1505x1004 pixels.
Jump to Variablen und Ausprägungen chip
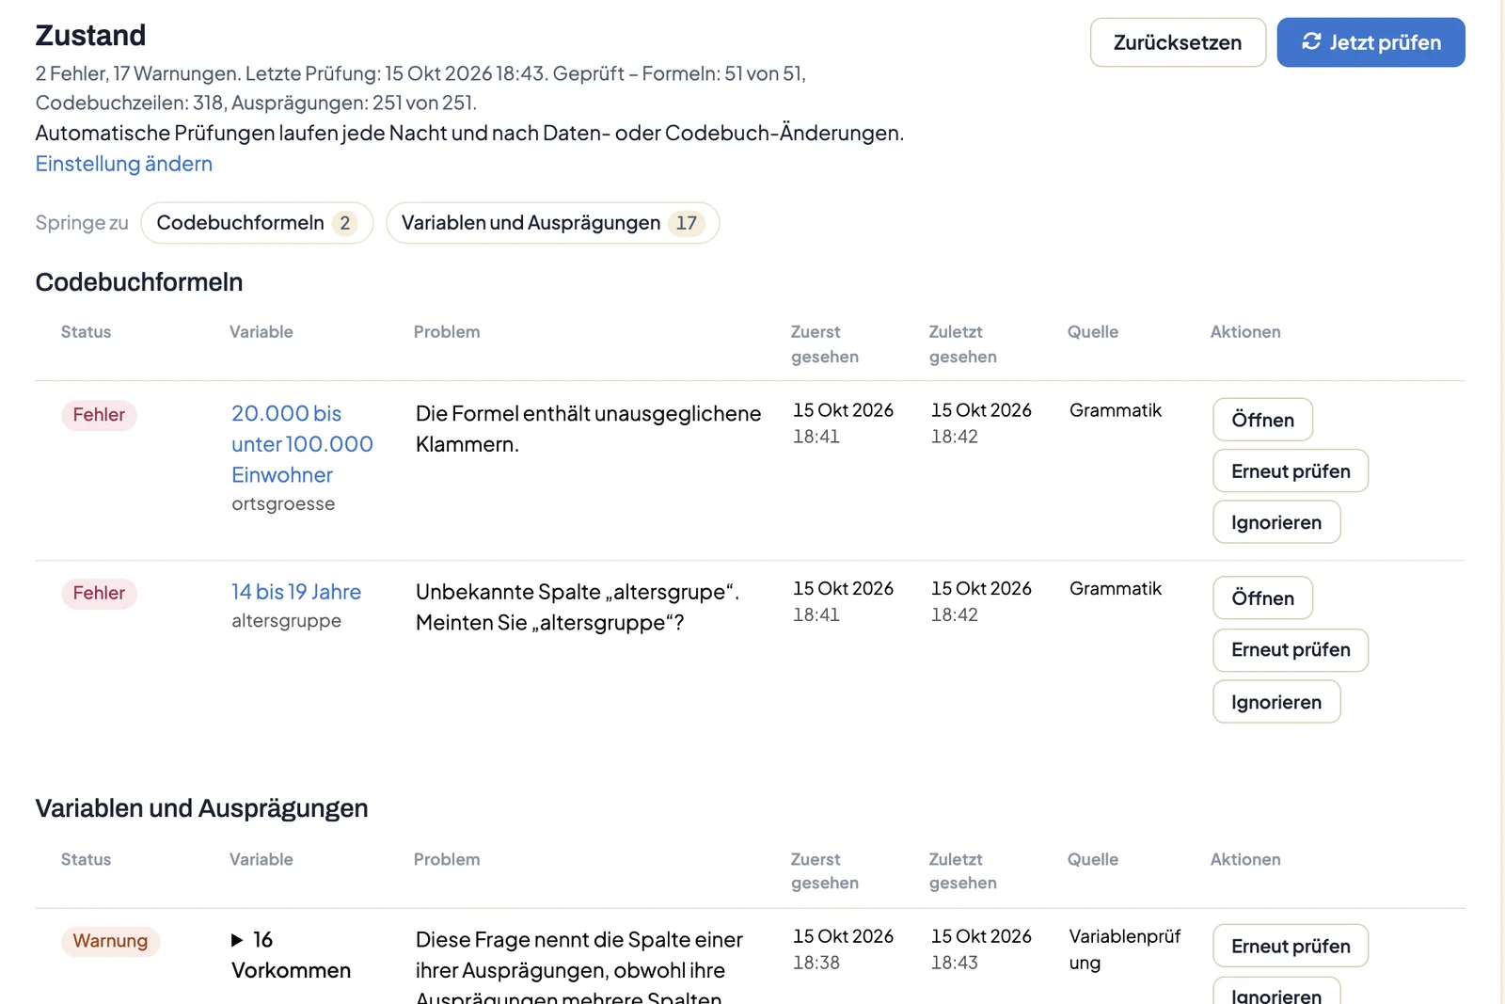point(552,223)
